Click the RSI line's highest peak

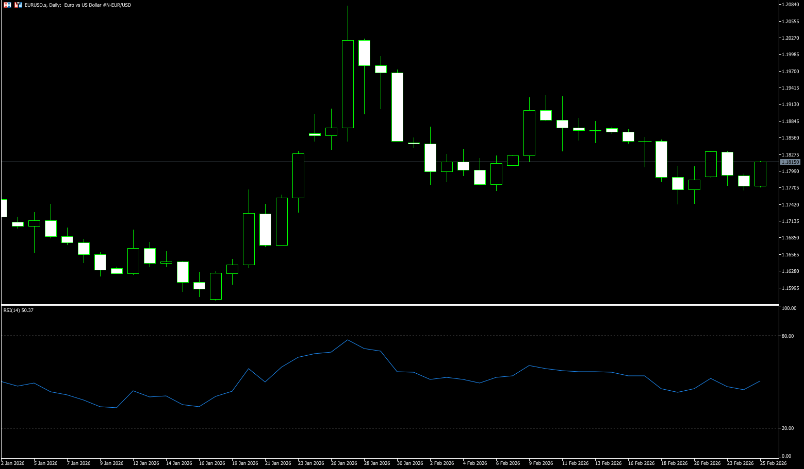348,340
